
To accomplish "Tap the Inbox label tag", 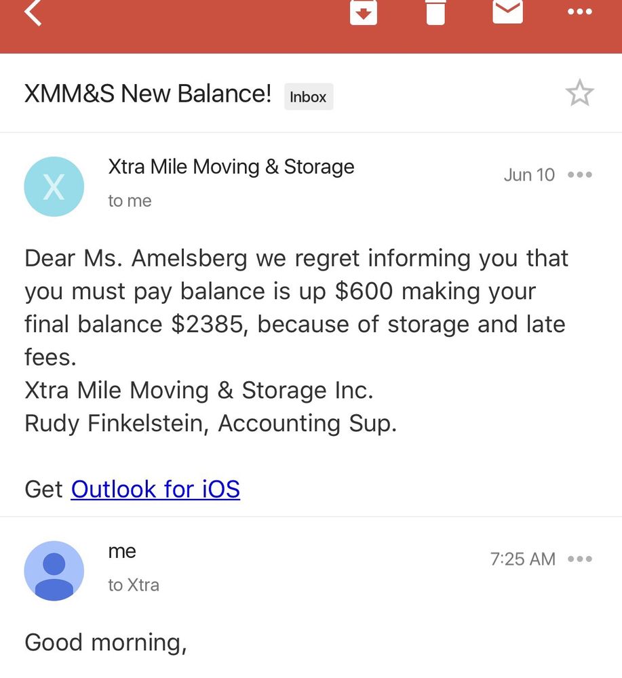I will tap(309, 97).
